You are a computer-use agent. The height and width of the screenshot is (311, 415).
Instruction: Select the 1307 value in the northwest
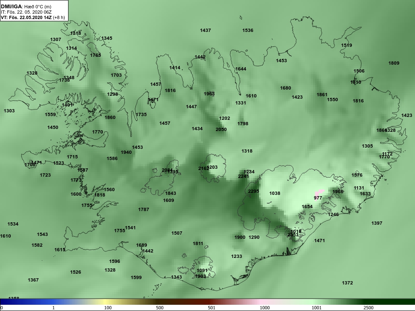click(x=56, y=40)
